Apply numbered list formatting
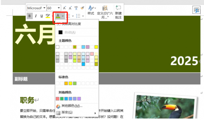The height and width of the screenshot is (120, 204). tap(78, 16)
